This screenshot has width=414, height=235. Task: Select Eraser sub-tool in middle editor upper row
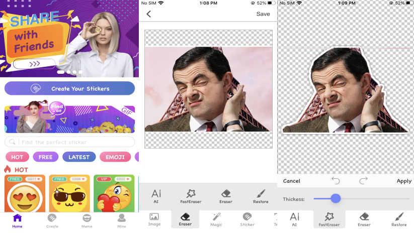click(x=226, y=196)
